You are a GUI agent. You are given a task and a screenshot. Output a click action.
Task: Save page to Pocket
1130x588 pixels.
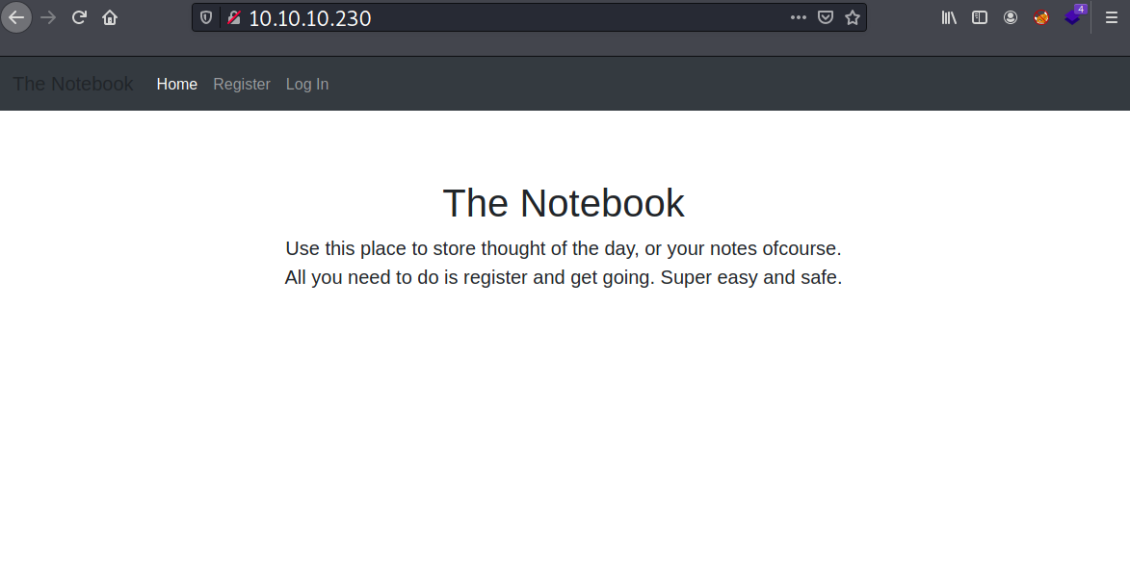click(x=826, y=17)
